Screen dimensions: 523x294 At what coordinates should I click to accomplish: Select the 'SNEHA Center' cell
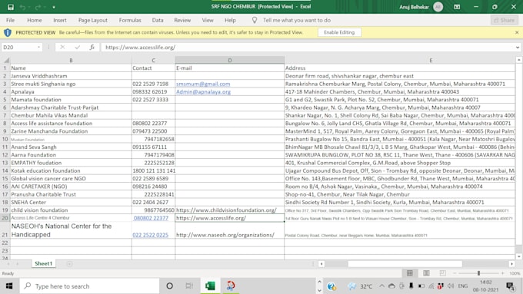[71, 203]
